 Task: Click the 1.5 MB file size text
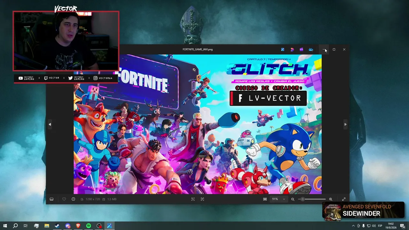click(x=112, y=199)
